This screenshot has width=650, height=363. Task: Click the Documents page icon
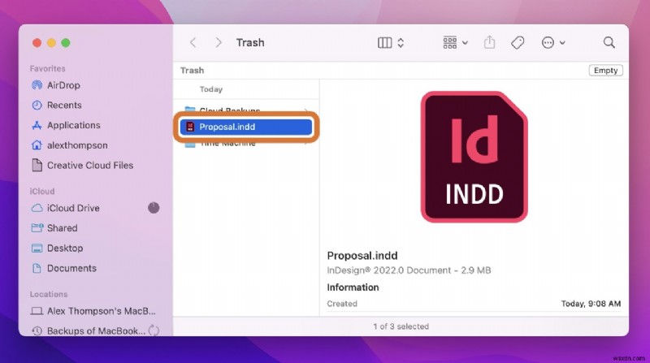point(37,268)
